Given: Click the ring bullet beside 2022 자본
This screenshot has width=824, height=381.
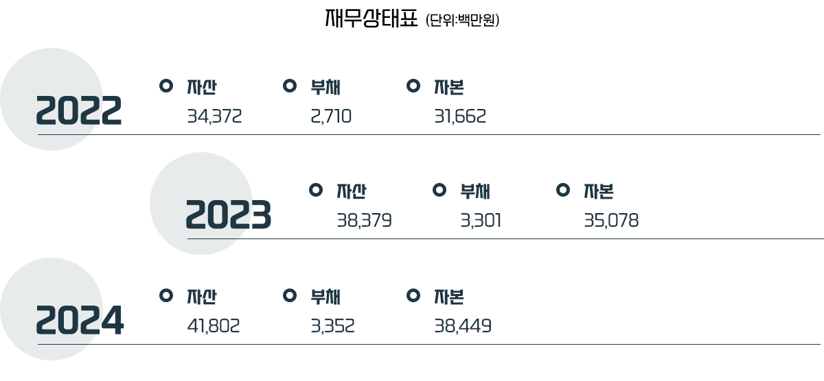Looking at the screenshot, I should [413, 86].
